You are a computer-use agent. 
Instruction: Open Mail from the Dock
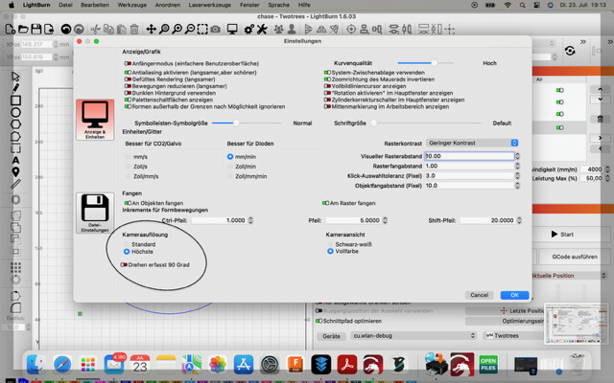[x=114, y=365]
